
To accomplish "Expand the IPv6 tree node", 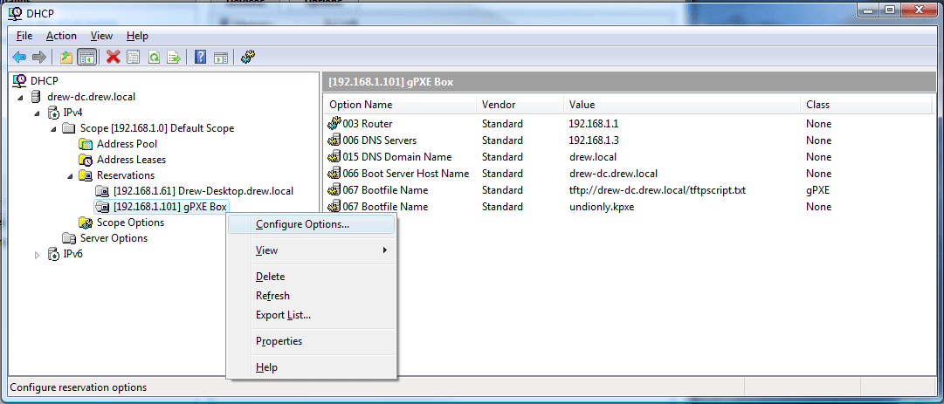I will pos(37,254).
